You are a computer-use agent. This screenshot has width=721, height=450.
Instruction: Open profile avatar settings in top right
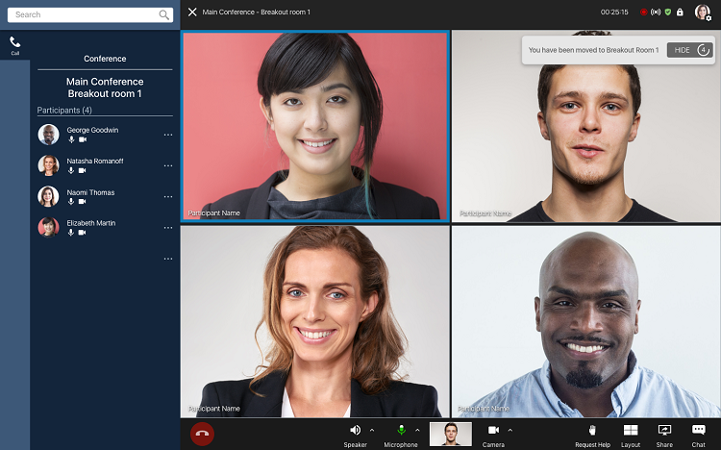click(703, 12)
